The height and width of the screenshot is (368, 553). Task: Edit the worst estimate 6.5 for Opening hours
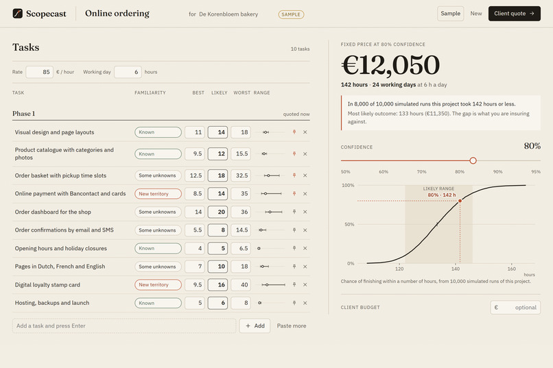[x=241, y=248]
